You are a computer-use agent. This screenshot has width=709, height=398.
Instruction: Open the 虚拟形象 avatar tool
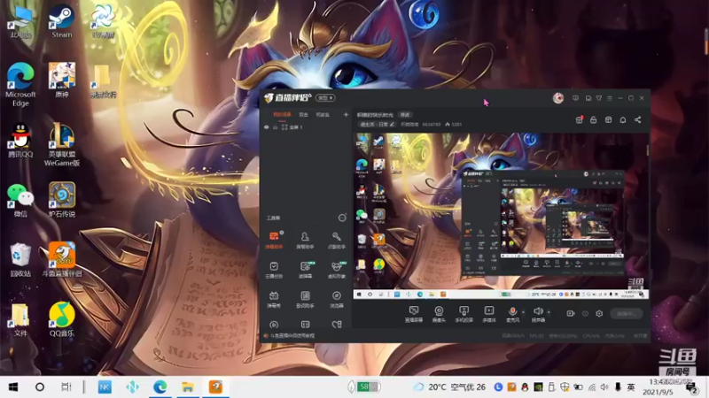click(337, 270)
